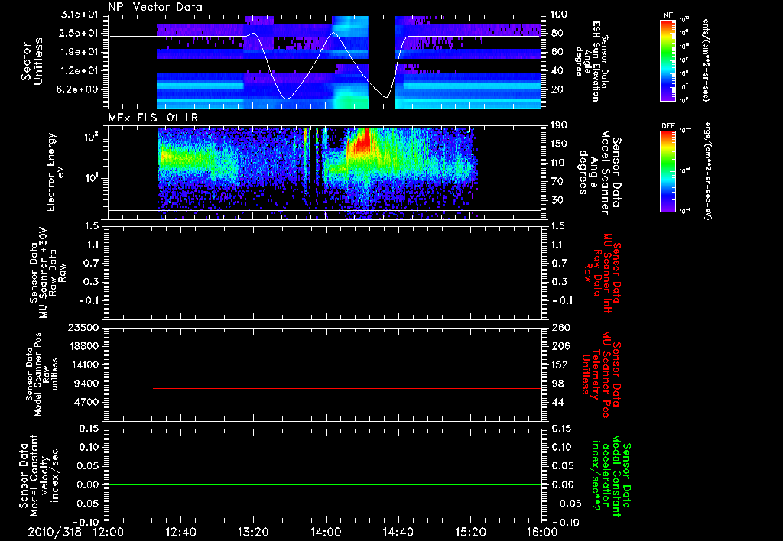Image resolution: width=783 pixels, height=541 pixels.
Task: Click the 1.2e+01 sector tick label
Action: 80,71
